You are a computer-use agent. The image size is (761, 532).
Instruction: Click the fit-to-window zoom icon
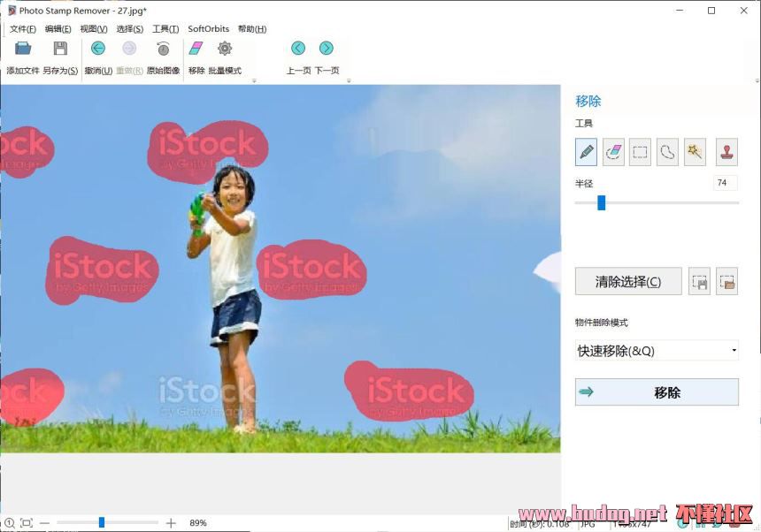pos(27,523)
